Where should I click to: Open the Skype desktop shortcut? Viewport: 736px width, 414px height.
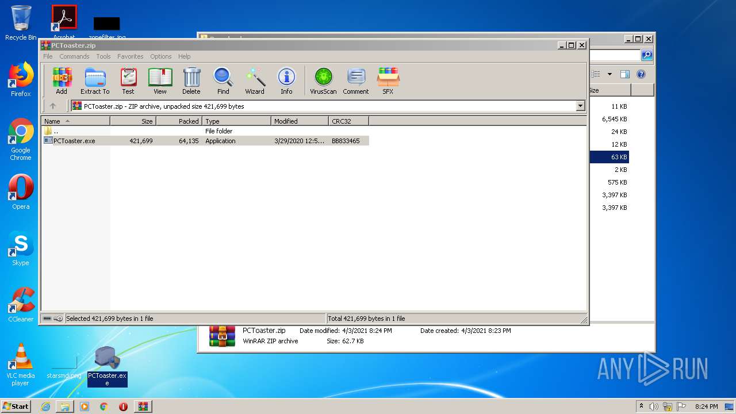tap(21, 248)
